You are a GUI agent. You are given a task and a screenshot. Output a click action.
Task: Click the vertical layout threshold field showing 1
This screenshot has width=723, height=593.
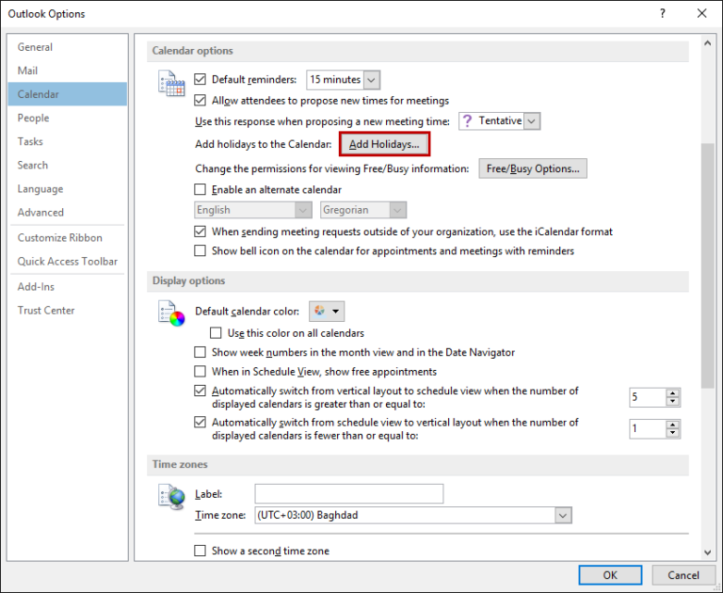click(648, 429)
